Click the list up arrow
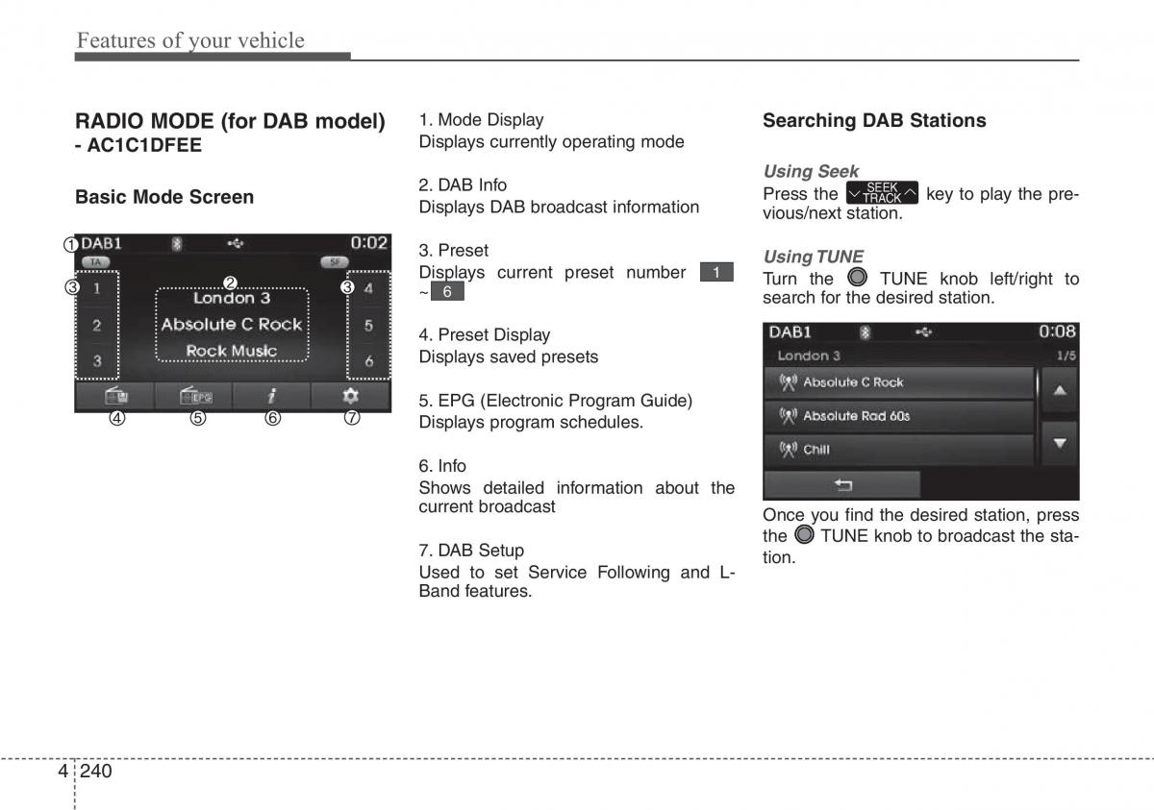1154x810 pixels. [x=1059, y=390]
